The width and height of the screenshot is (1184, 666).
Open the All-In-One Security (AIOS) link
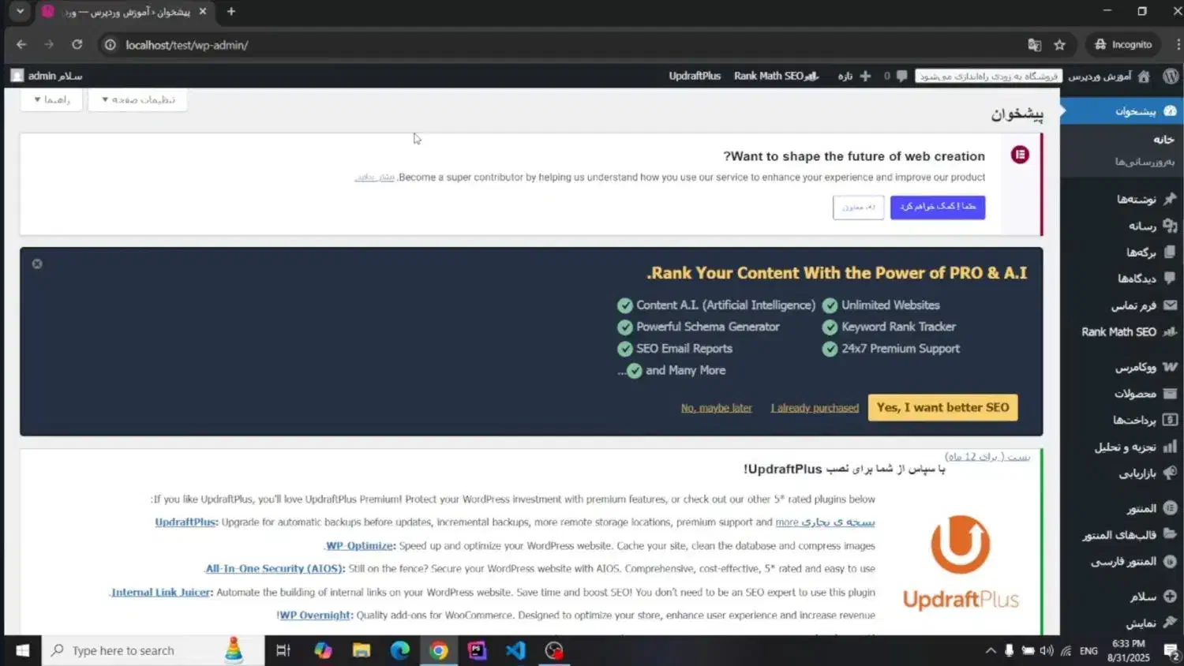[275, 569]
